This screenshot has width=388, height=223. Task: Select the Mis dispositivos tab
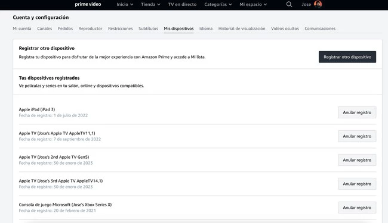pyautogui.click(x=178, y=29)
